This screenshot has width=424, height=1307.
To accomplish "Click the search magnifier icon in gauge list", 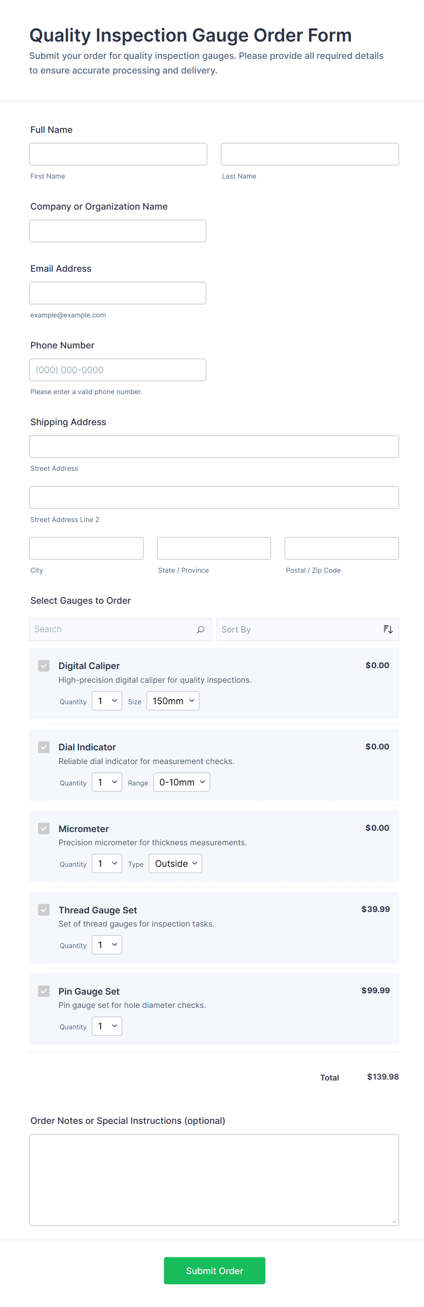I will tap(201, 629).
